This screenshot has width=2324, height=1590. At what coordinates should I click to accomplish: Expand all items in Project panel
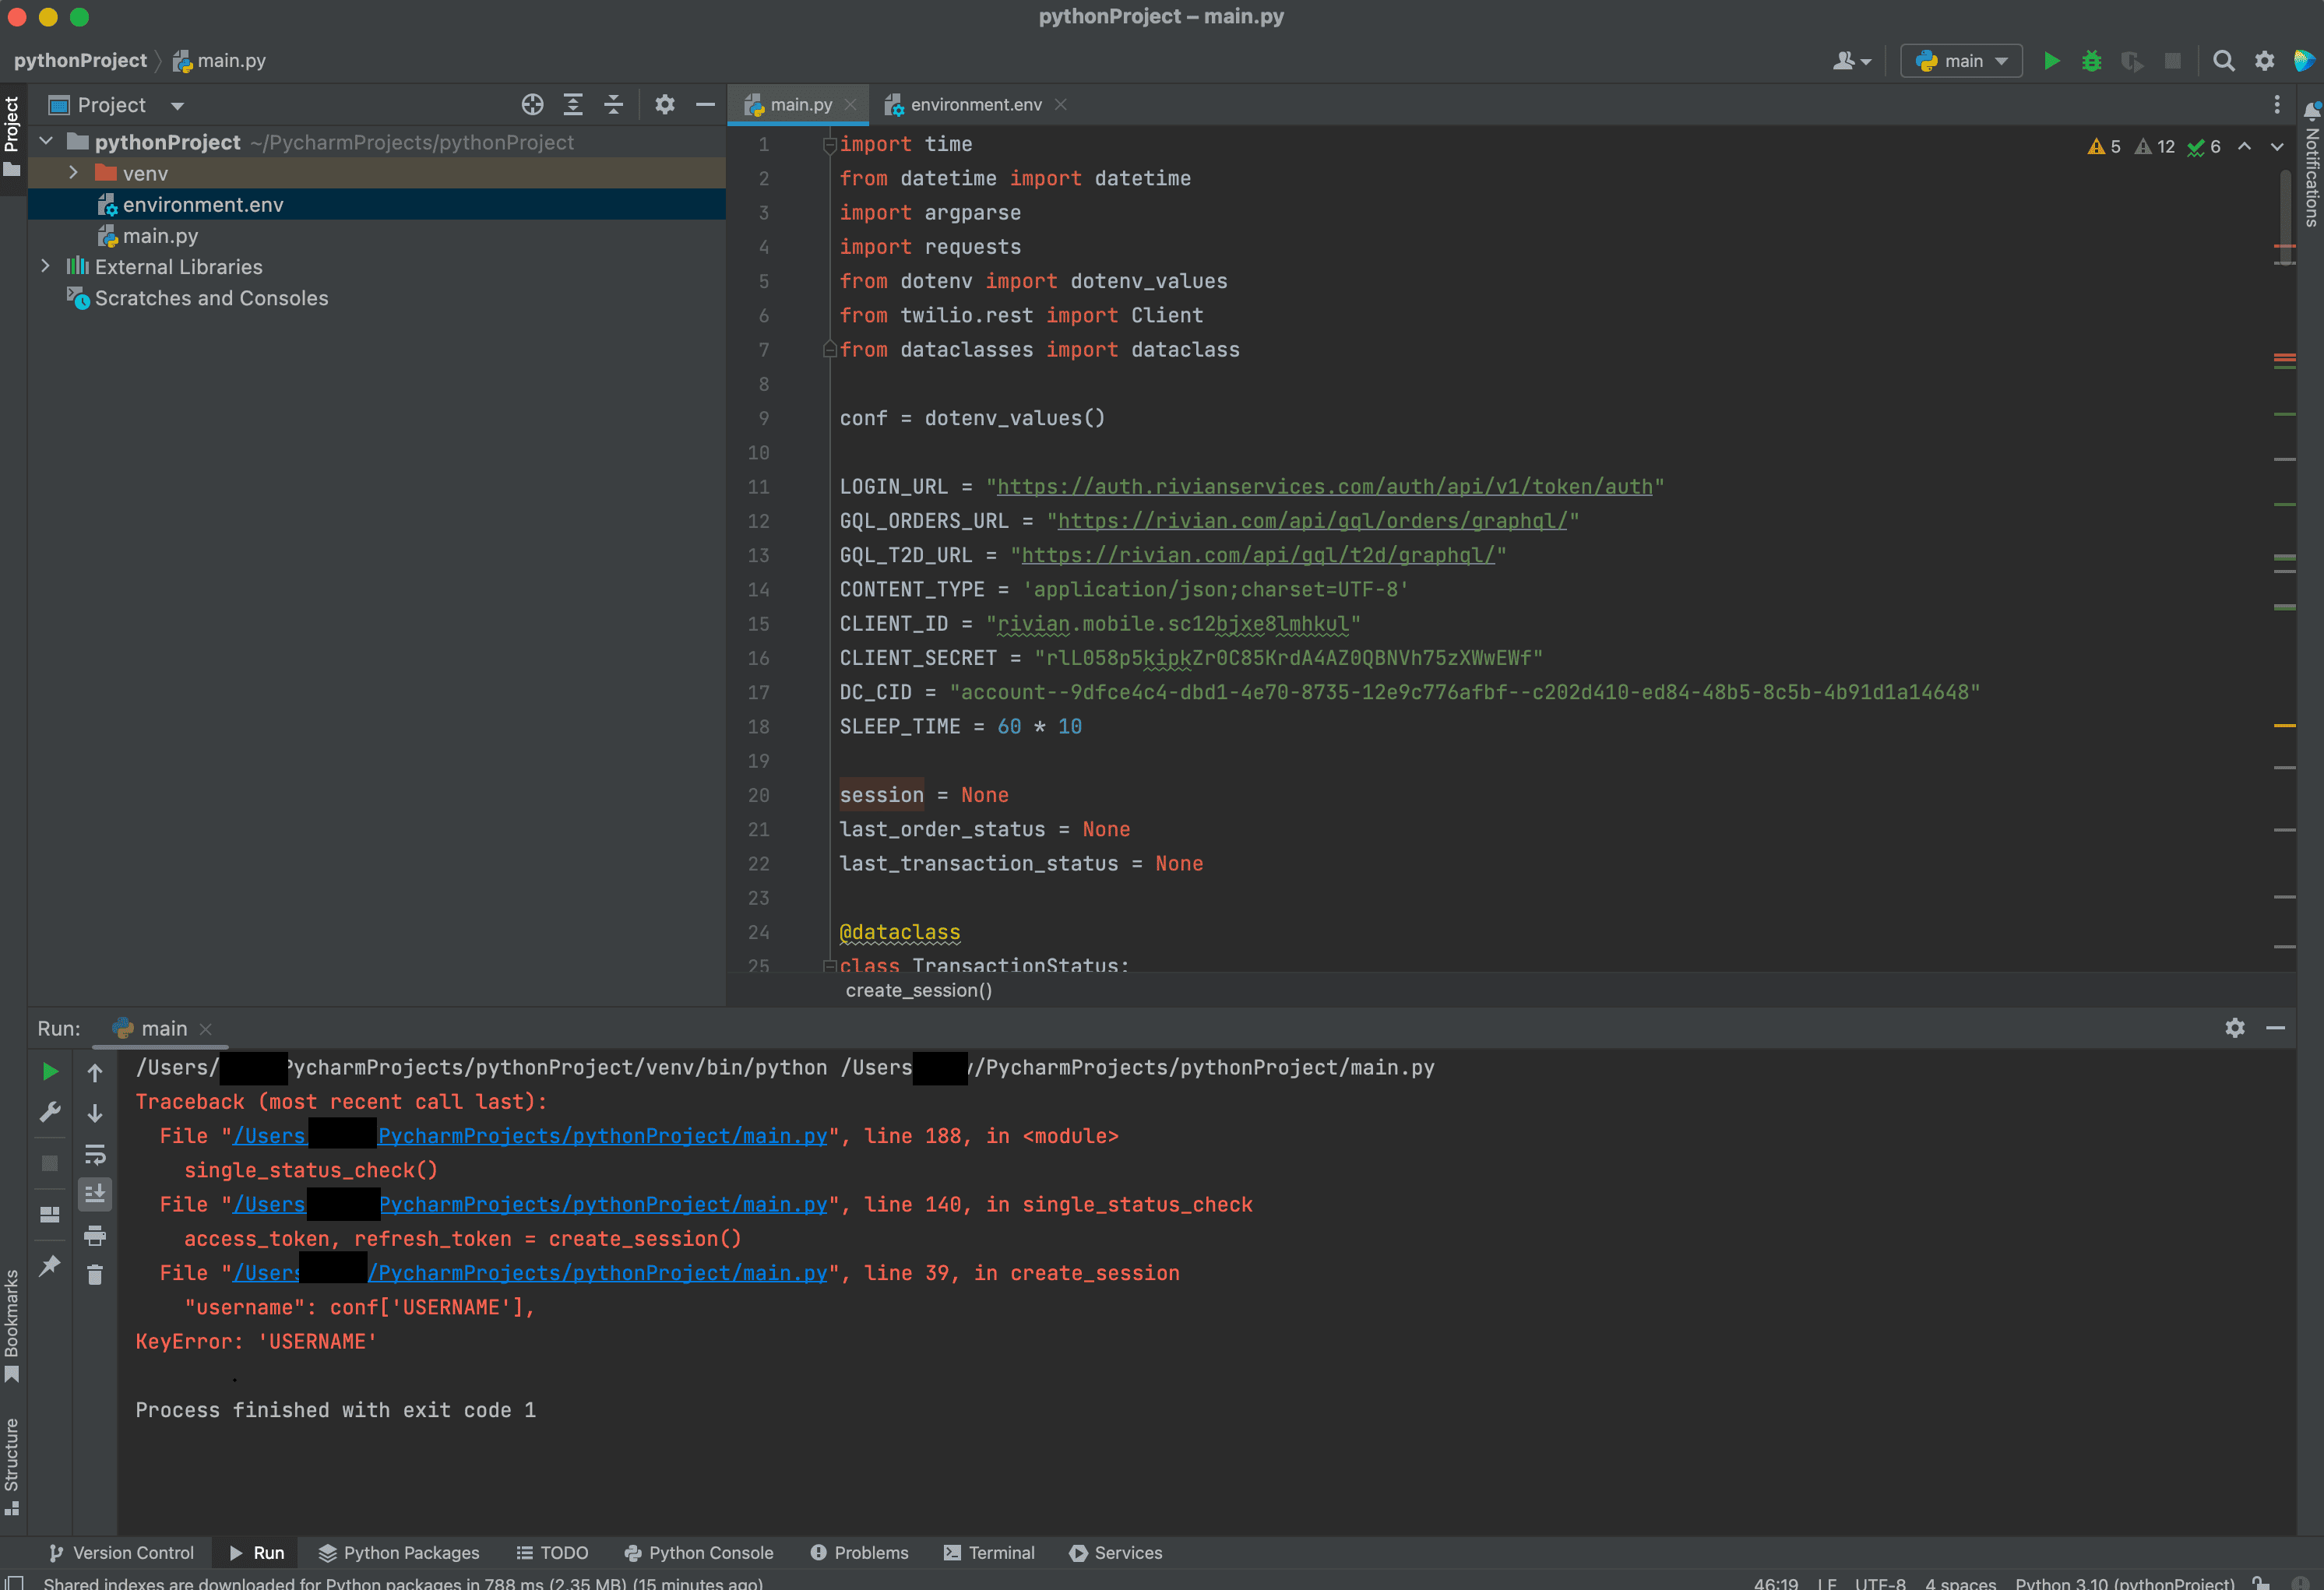573,105
